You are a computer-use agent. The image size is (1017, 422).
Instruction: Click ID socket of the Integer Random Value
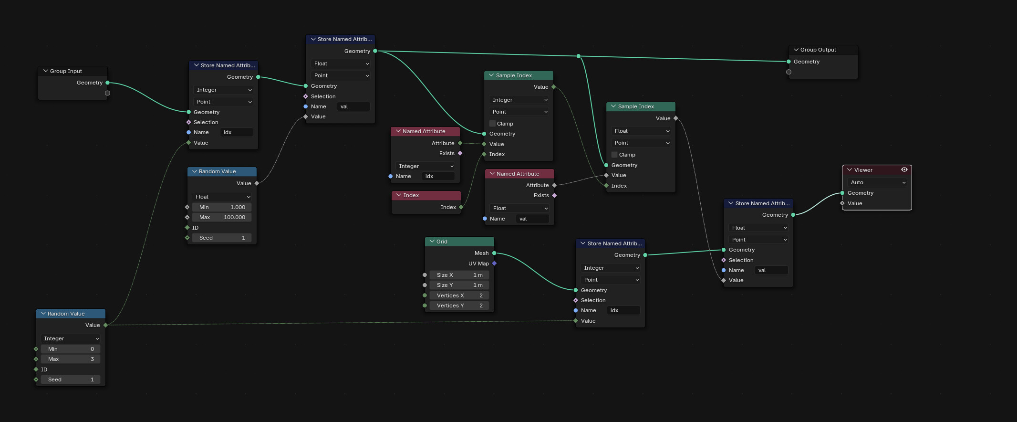tap(36, 369)
